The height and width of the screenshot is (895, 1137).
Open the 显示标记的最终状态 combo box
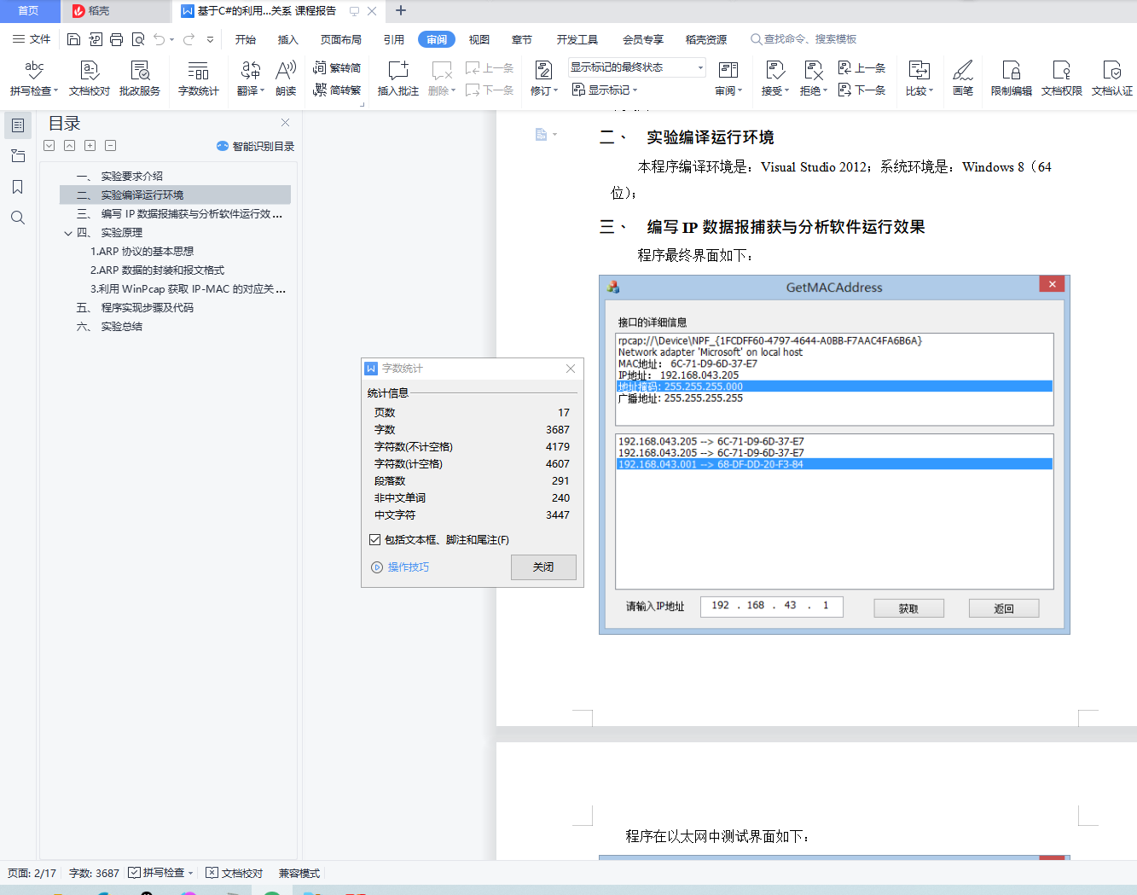(x=637, y=67)
